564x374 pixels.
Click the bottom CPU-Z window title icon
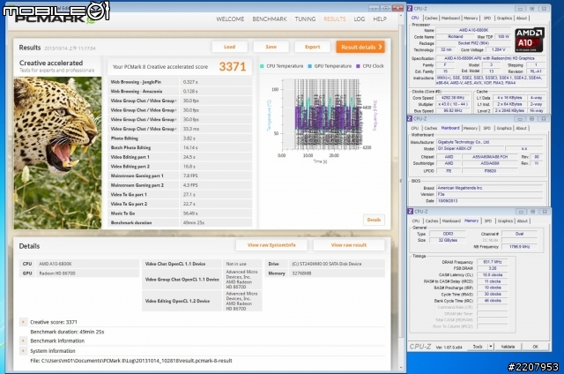pos(411,212)
